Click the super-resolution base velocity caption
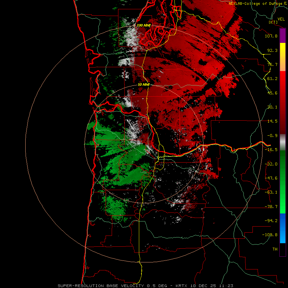 [x=146, y=286]
